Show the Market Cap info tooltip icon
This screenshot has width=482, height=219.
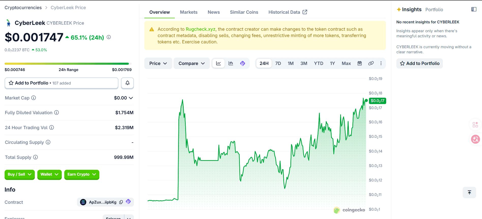[34, 98]
